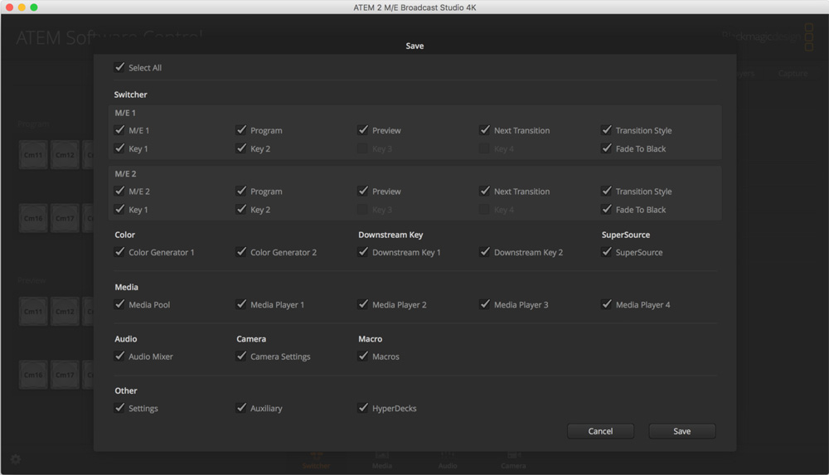Click the Cancel button
This screenshot has width=829, height=475.
click(x=600, y=431)
